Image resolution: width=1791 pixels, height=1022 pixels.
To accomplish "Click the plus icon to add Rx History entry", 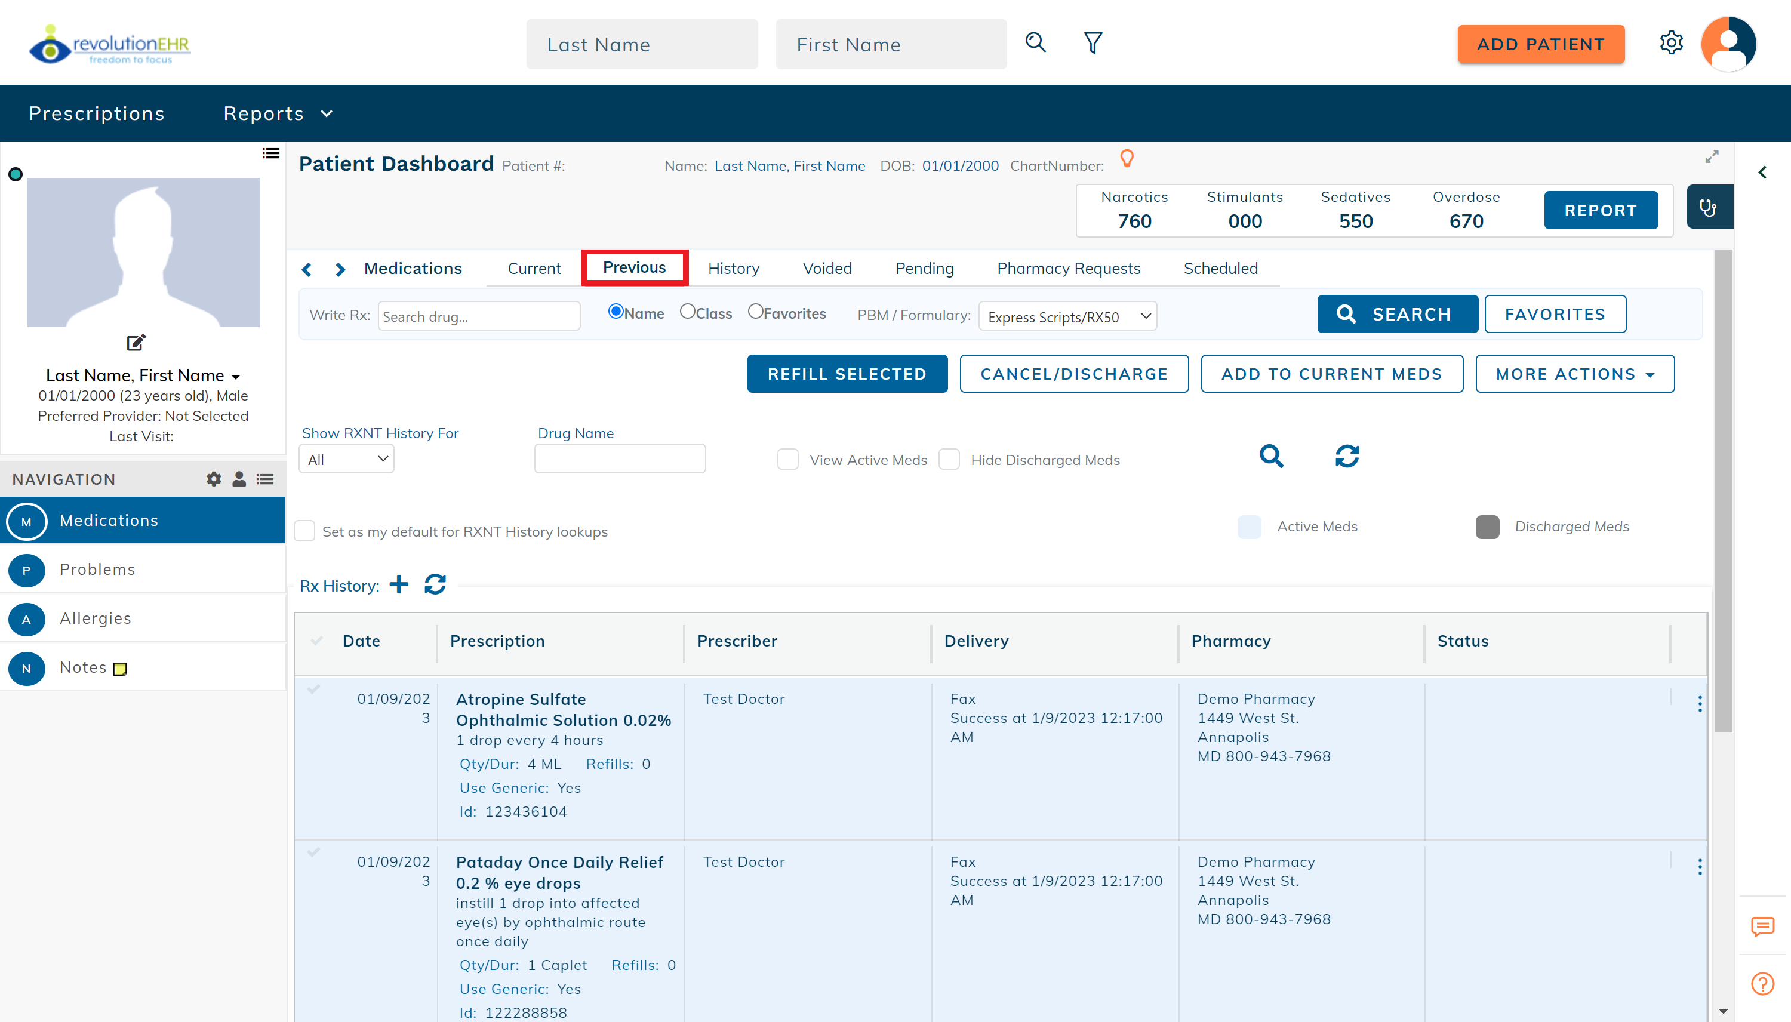I will click(x=399, y=584).
